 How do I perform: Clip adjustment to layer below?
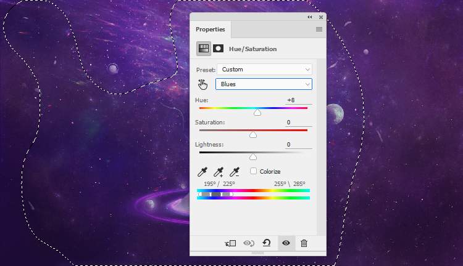(x=230, y=243)
